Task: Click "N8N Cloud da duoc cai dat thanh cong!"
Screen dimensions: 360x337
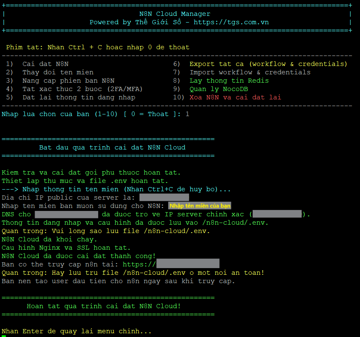Action: tap(79, 256)
